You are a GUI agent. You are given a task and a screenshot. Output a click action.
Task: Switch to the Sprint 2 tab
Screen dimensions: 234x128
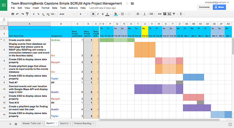click(66, 123)
